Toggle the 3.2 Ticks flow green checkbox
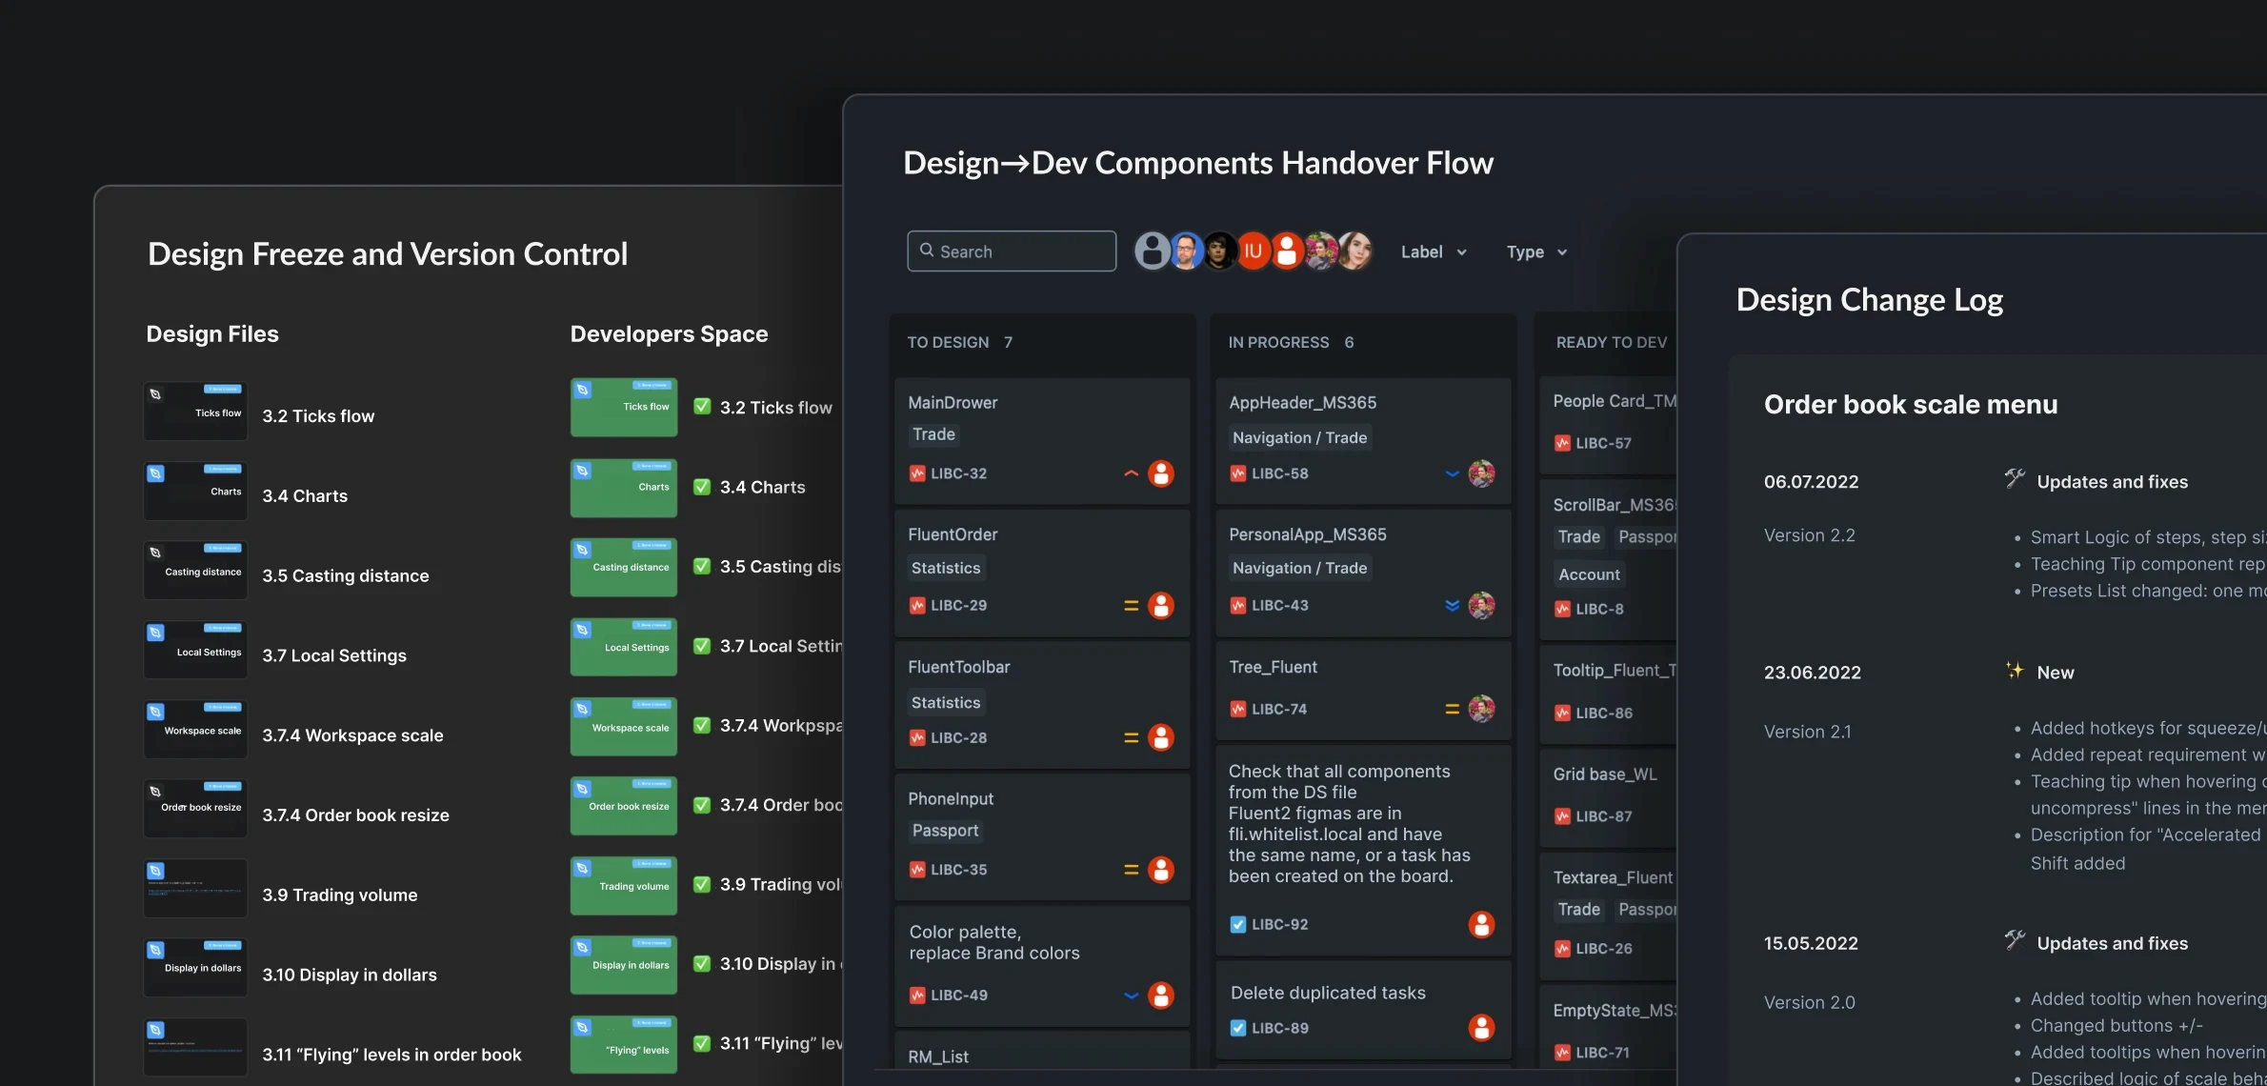2267x1086 pixels. tap(702, 407)
